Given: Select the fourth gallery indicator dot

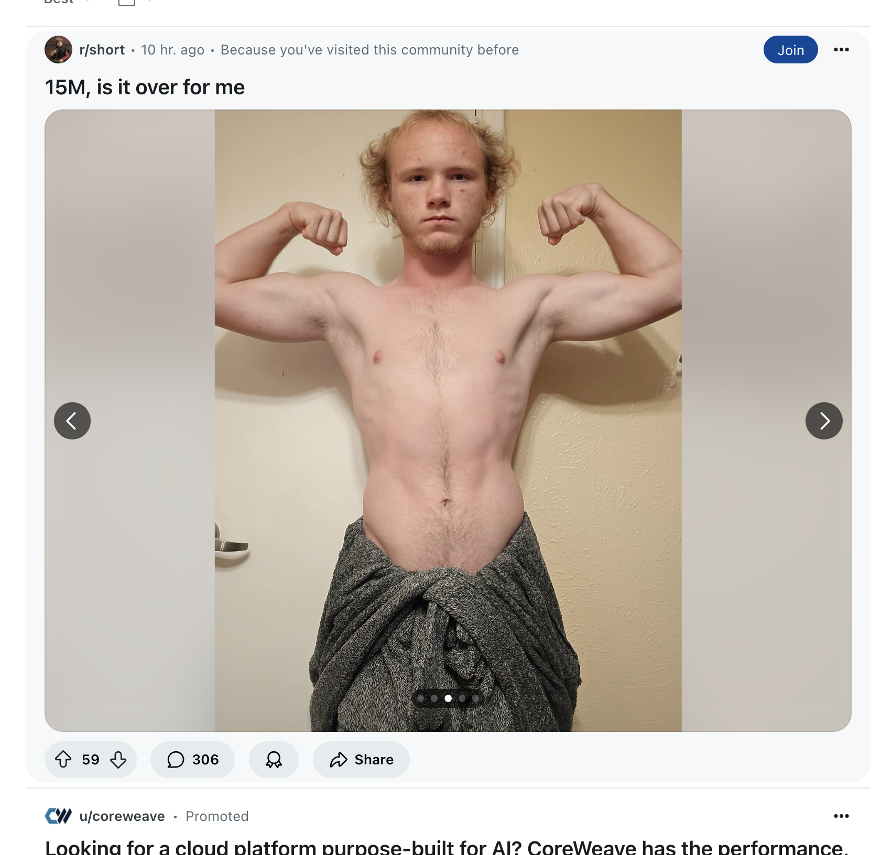Looking at the screenshot, I should pos(462,698).
